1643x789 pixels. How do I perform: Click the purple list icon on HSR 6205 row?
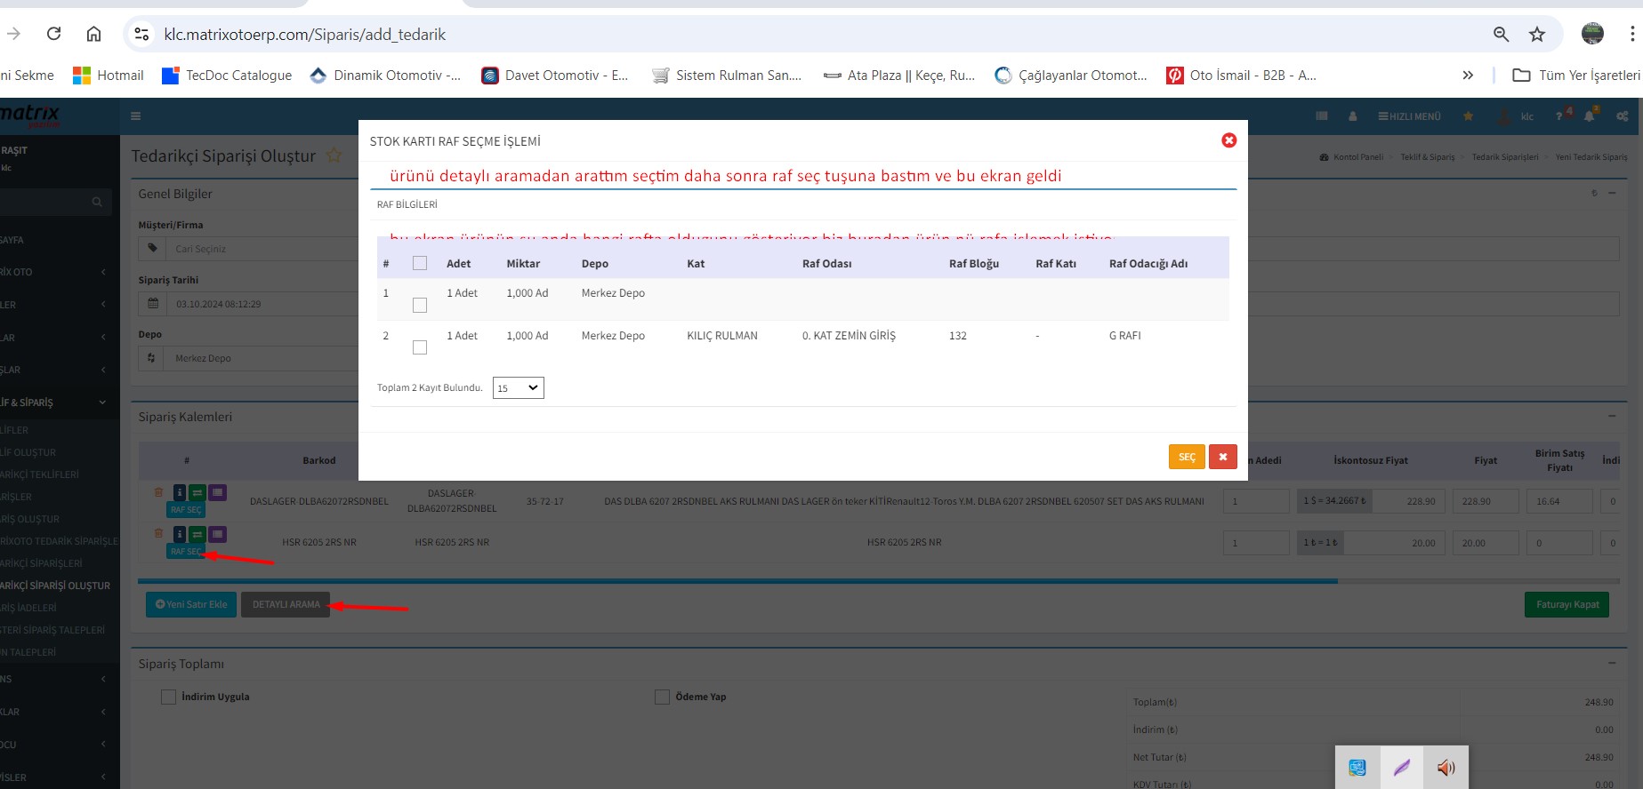point(217,534)
